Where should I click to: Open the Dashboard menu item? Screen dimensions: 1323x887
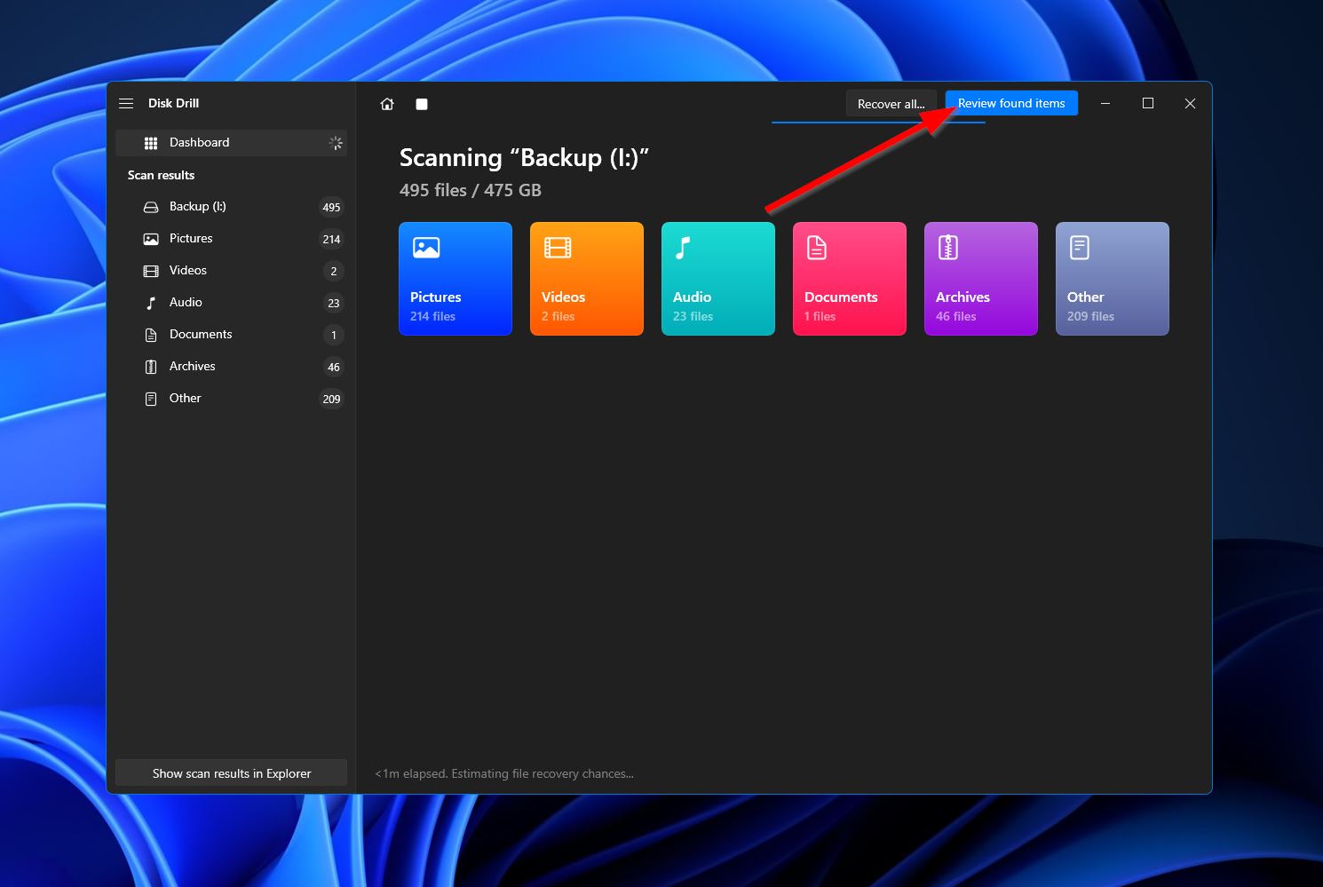(231, 143)
